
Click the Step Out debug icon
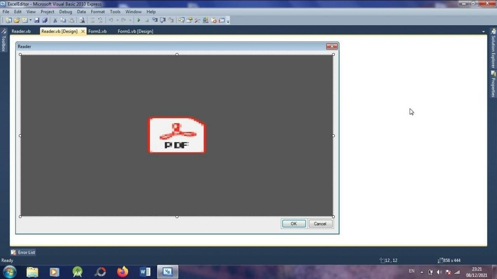coord(171,20)
